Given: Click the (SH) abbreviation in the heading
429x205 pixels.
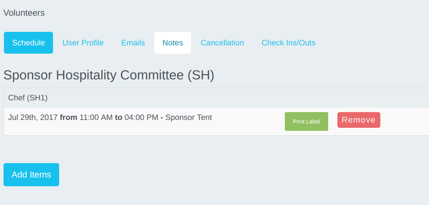Looking at the screenshot, I should pos(201,75).
